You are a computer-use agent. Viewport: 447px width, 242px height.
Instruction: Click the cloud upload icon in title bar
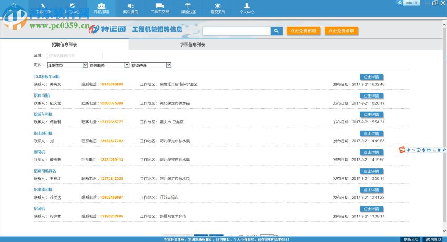[x=400, y=3]
